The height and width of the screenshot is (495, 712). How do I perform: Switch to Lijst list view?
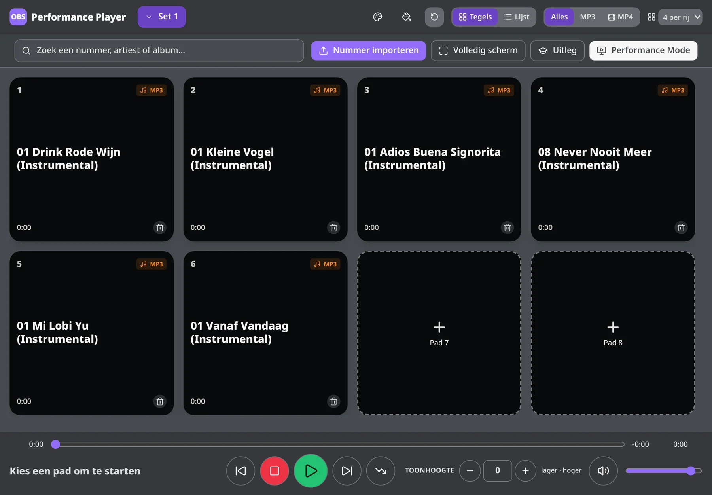point(517,17)
